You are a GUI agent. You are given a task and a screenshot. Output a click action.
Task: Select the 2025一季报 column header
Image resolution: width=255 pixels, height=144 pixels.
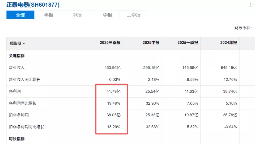188,43
